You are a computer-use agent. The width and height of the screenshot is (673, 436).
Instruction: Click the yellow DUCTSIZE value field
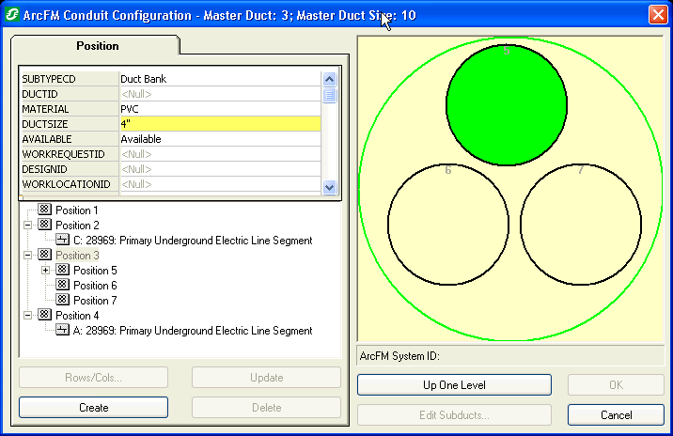click(219, 124)
